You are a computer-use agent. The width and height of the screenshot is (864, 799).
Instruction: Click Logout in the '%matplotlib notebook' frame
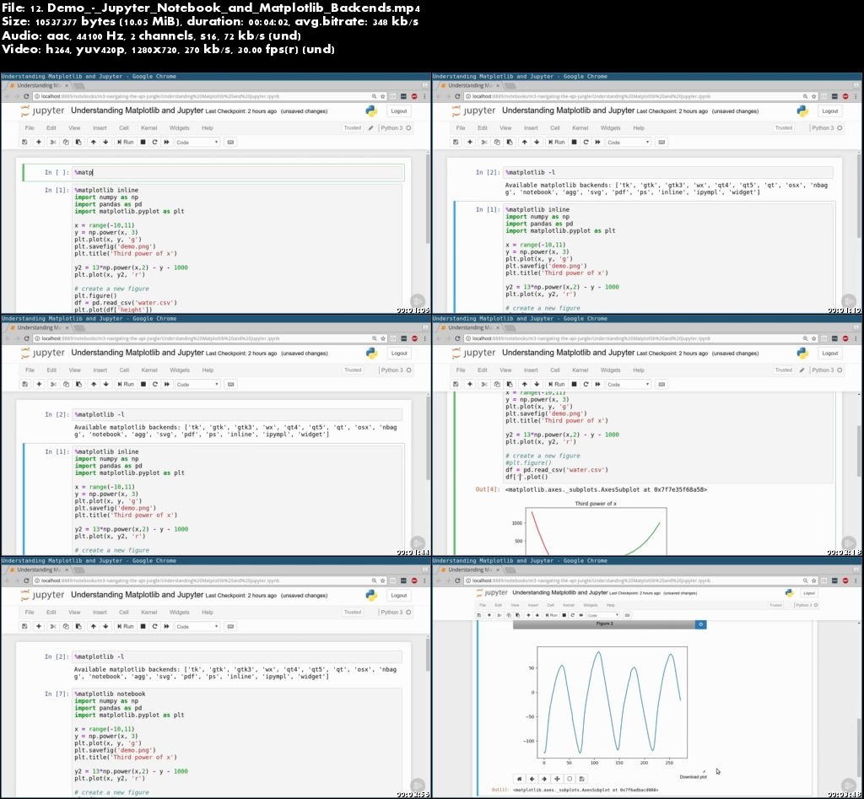pos(399,595)
